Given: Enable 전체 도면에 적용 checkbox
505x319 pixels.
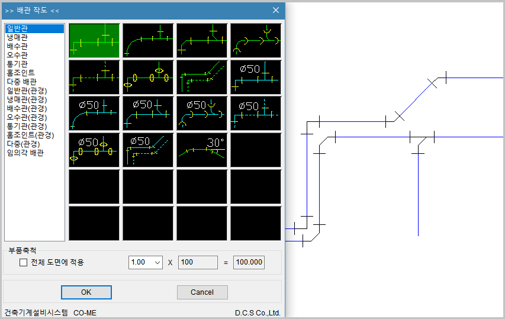Looking at the screenshot, I should point(24,262).
